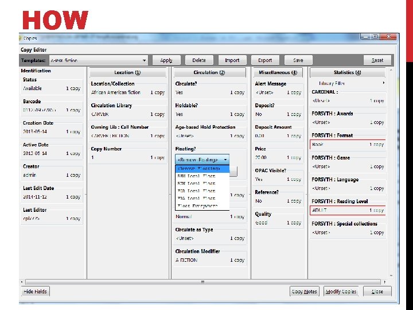
Task: Open the Templates combo box showing fiction
Action: pyautogui.click(x=99, y=60)
